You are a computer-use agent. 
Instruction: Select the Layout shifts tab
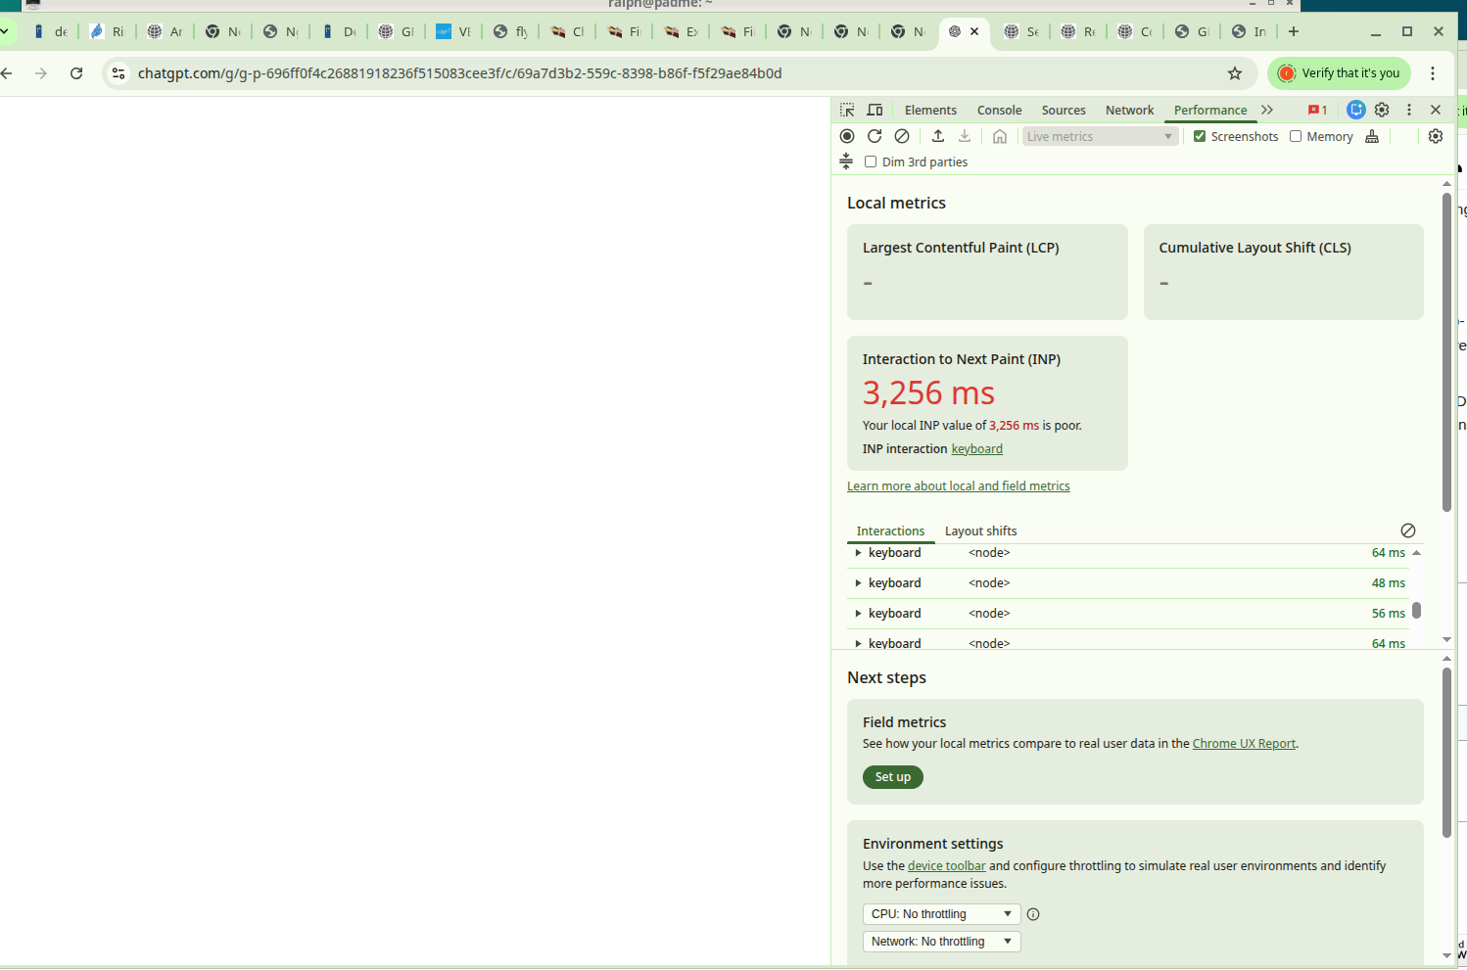coord(980,531)
